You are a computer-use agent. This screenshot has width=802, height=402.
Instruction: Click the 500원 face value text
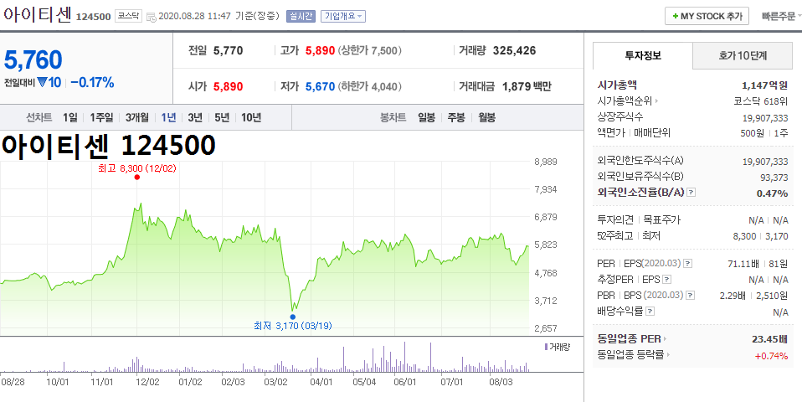click(x=752, y=133)
